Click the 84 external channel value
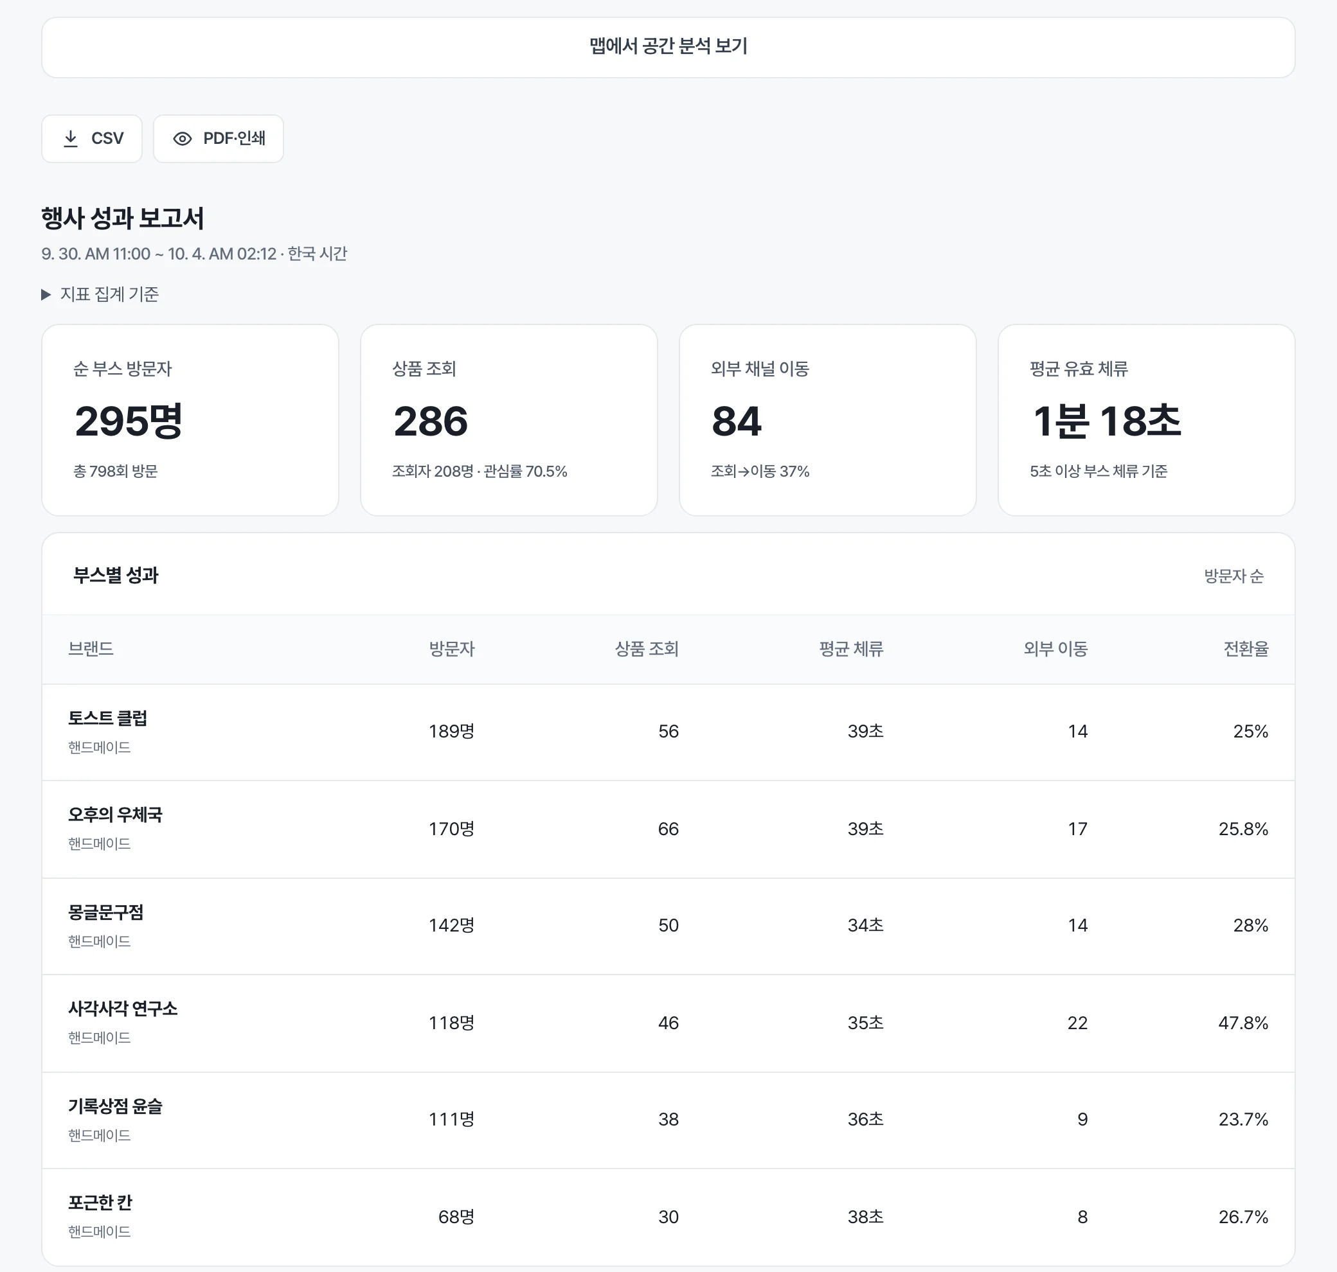Viewport: 1337px width, 1272px height. (x=737, y=421)
